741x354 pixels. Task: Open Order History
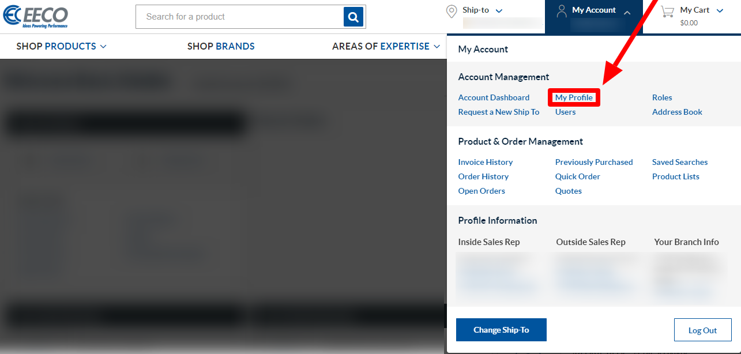click(x=483, y=176)
